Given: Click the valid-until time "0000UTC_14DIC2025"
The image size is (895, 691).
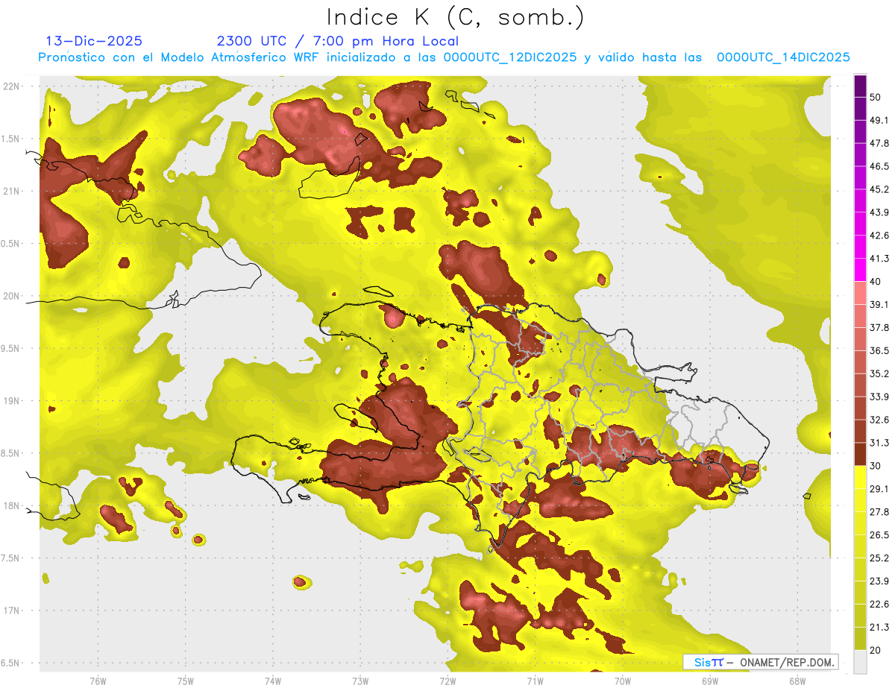Looking at the screenshot, I should (x=783, y=57).
